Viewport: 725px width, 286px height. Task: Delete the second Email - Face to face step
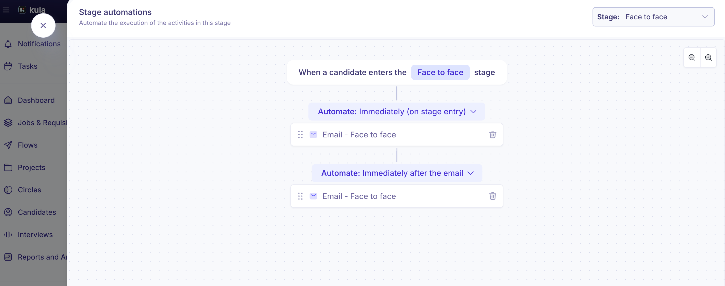(492, 196)
